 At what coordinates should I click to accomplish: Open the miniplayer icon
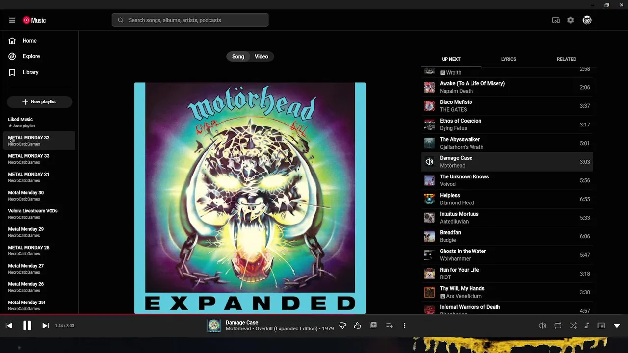coord(601,326)
